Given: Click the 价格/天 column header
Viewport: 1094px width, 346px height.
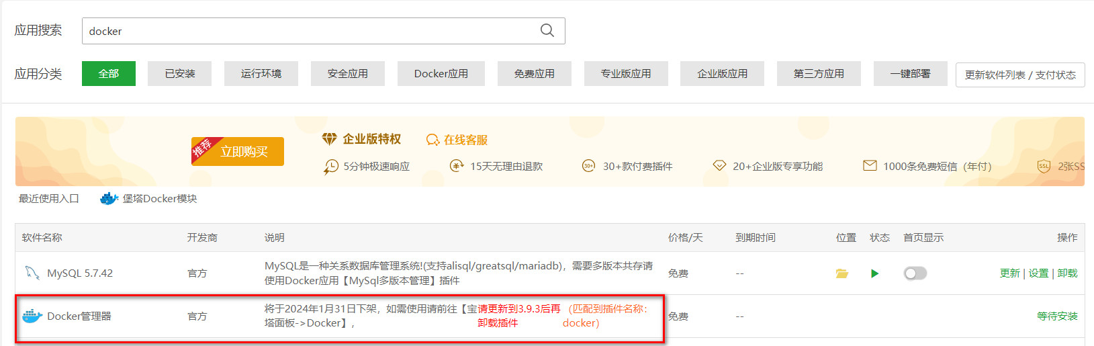Looking at the screenshot, I should 686,238.
